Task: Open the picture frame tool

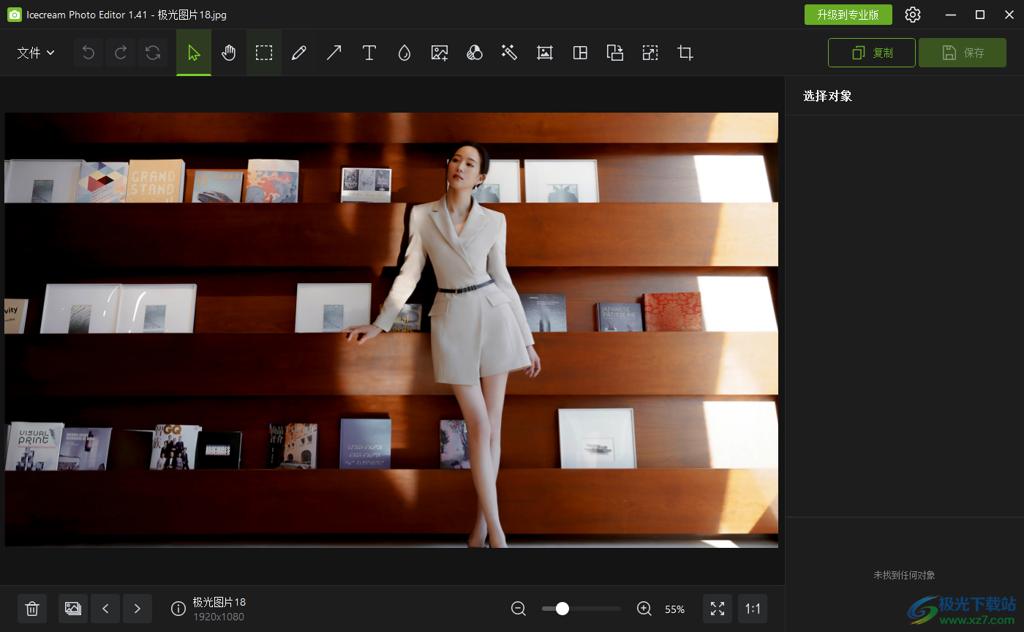Action: 545,53
